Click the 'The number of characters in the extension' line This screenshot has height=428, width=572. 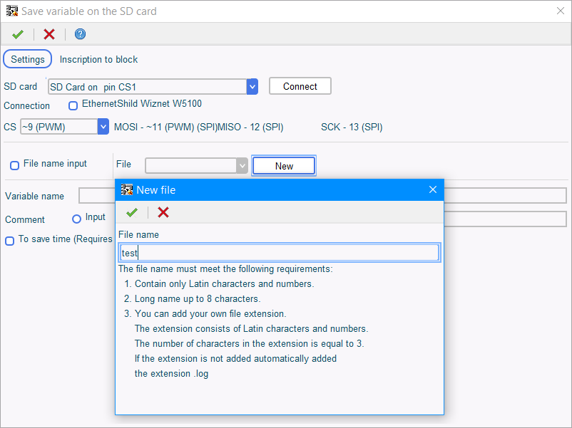(250, 343)
